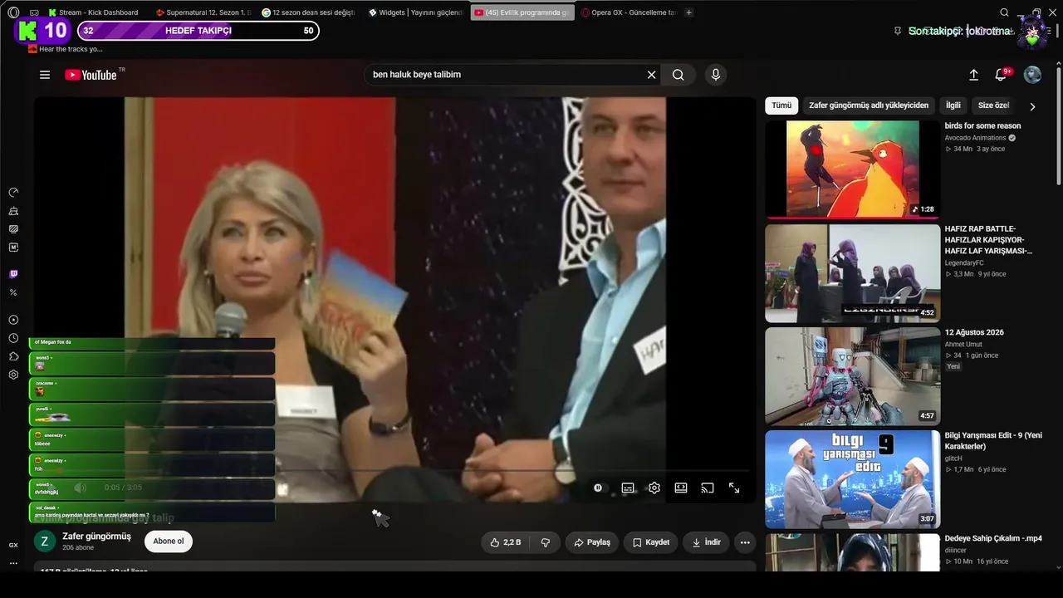
Task: Clear the YouTube search query
Action: point(652,75)
